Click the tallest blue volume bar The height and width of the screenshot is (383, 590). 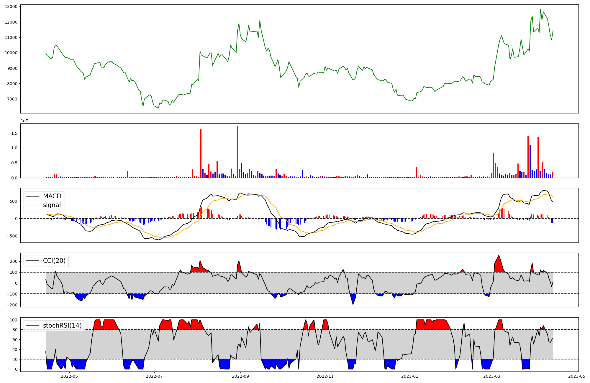tap(530, 161)
